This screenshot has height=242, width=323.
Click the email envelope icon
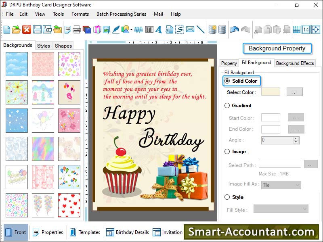(x=190, y=29)
